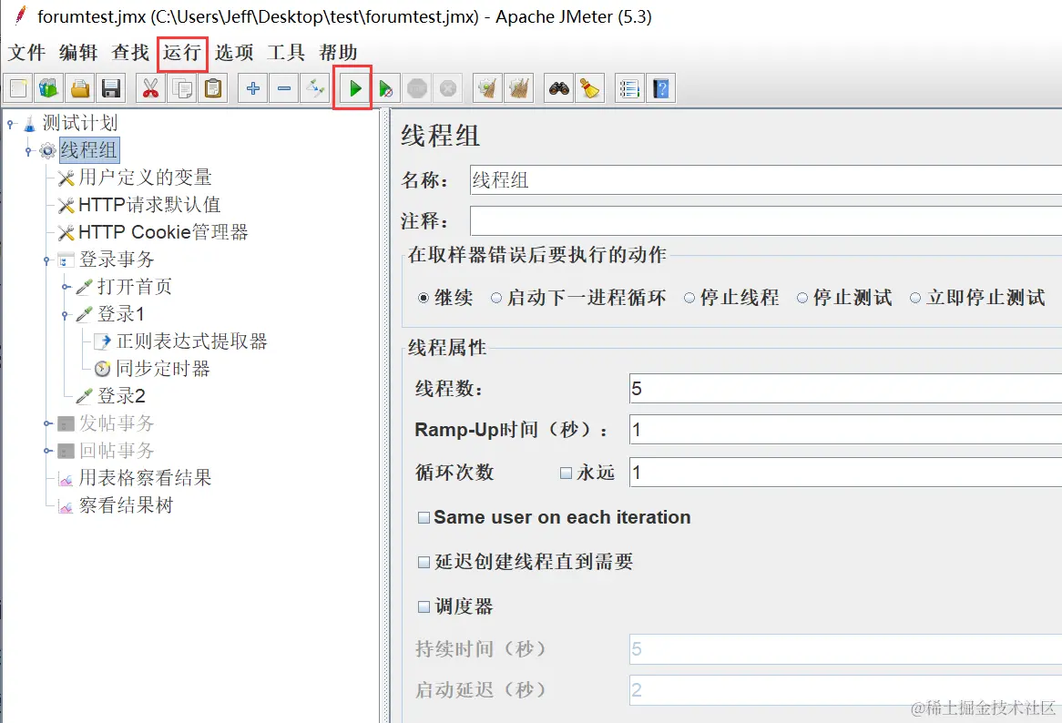
Task: Toggle the expander of 打开首页
Action: point(66,287)
